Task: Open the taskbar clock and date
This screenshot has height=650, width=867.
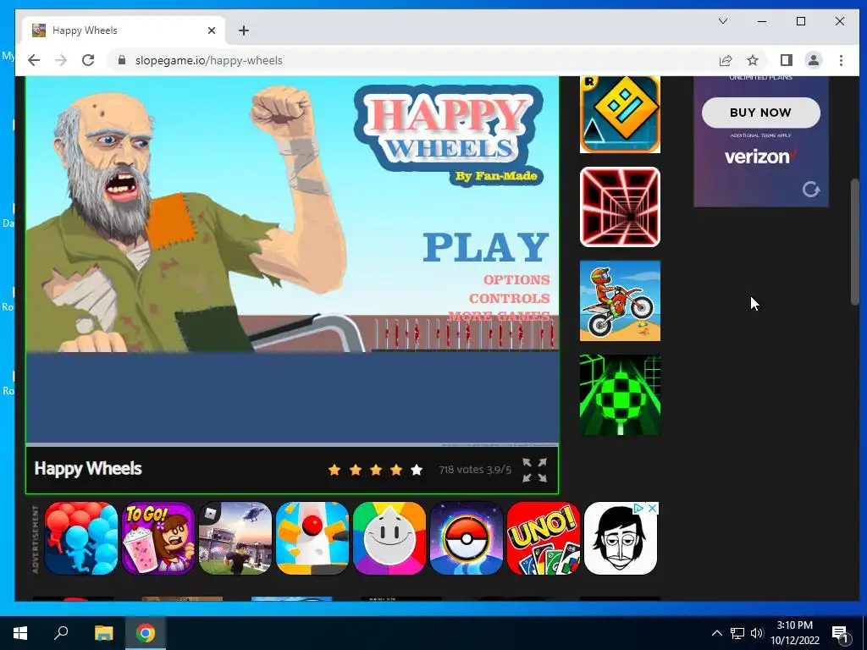Action: coord(794,633)
